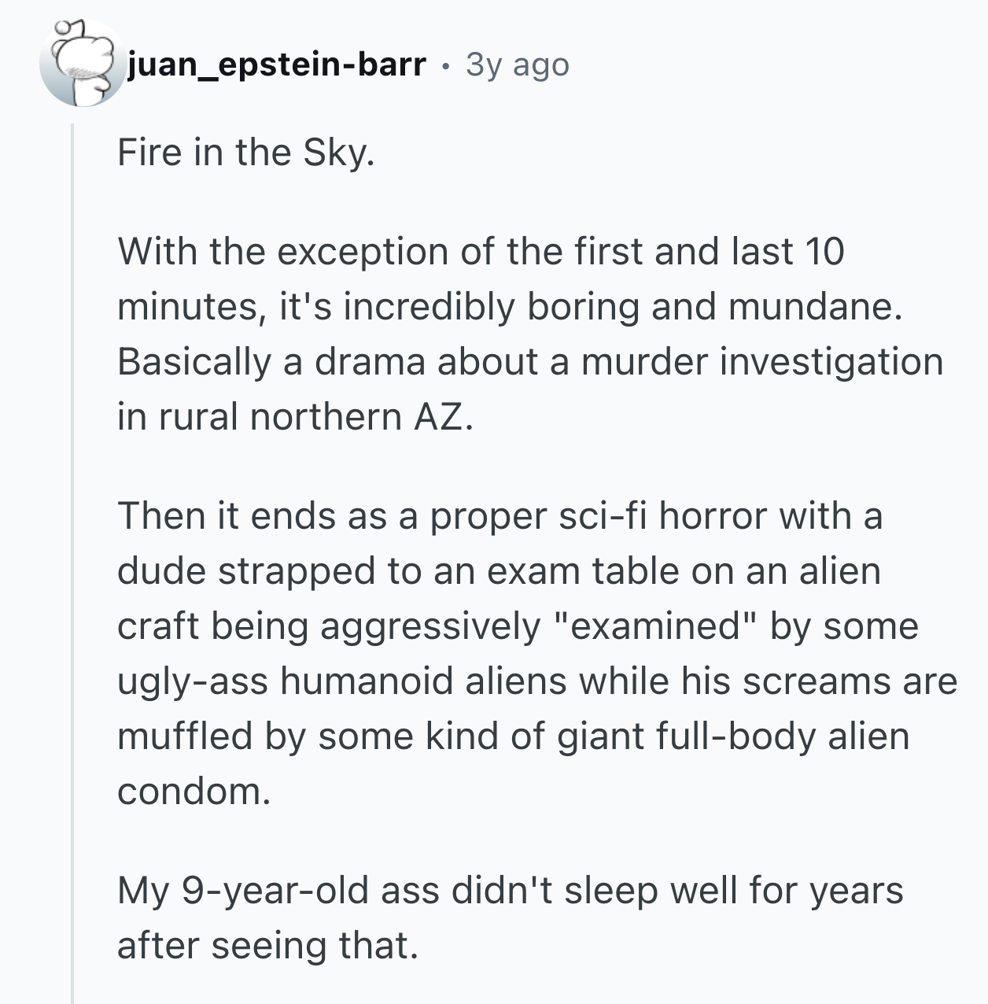The image size is (988, 1004).
Task: Click the "3y ago" comment timestamp
Action: pos(518,65)
